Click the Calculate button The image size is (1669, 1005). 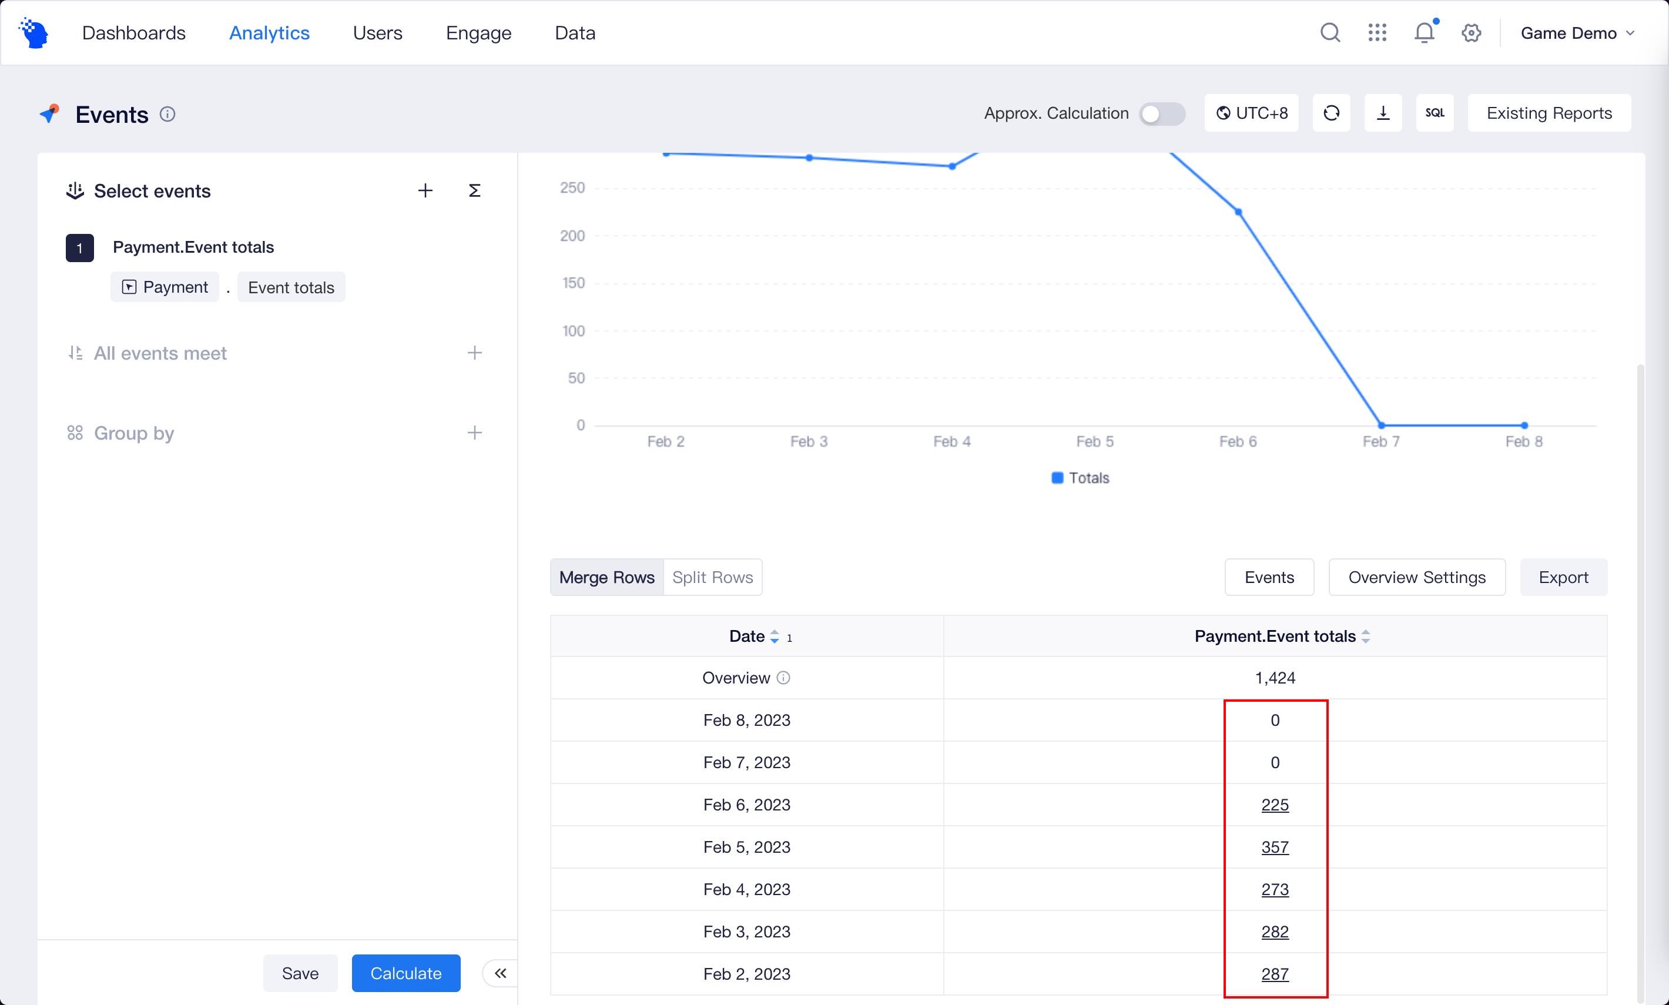click(x=406, y=973)
